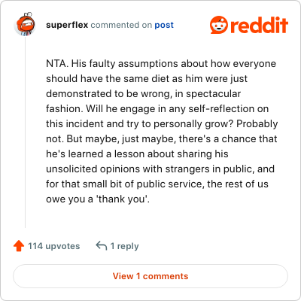
Task: Click the "commented on" text
Action: (121, 25)
